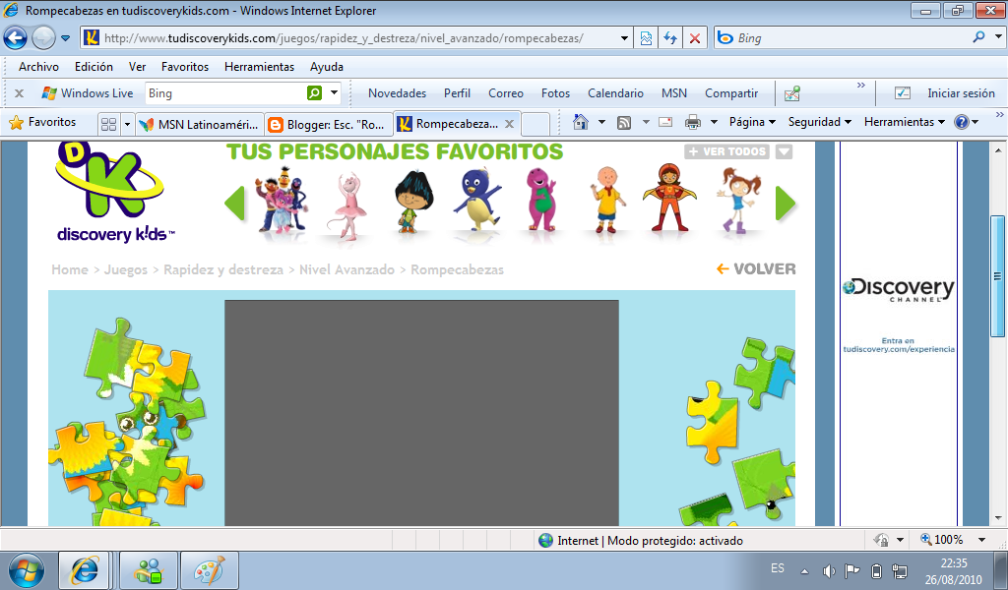Click the browser Forward arrow button
Viewport: 1008px width, 590px height.
tap(43, 38)
